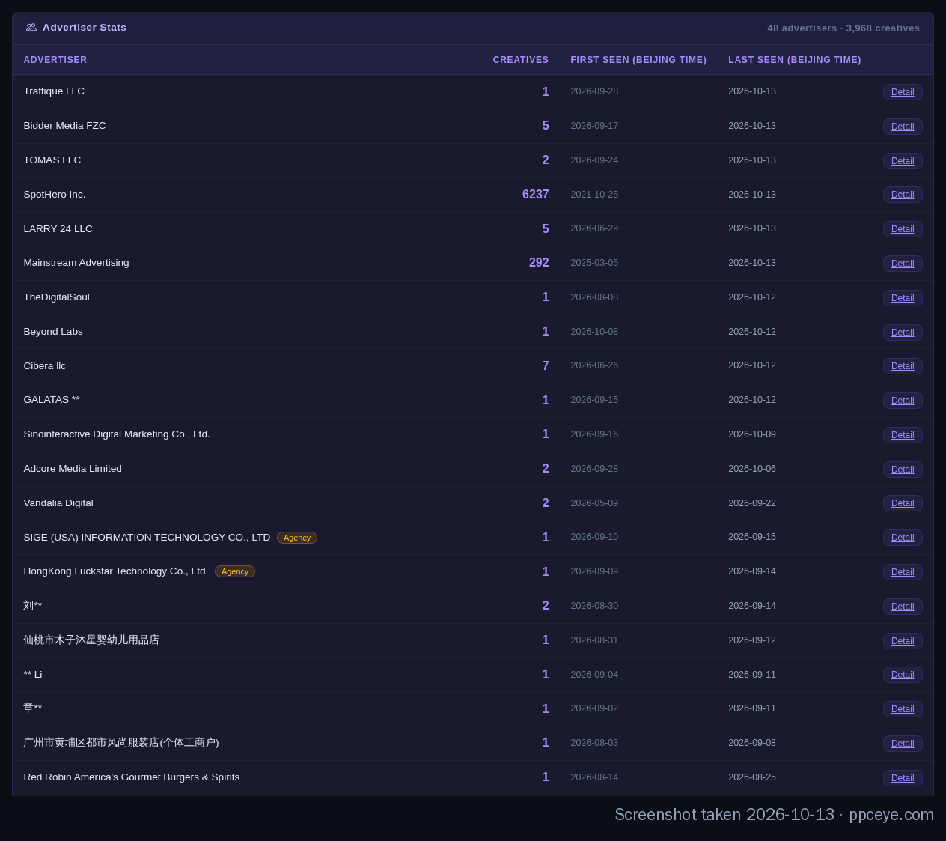Select the TOMAS LLC advertiser name
Image resolution: width=946 pixels, height=841 pixels.
pos(52,160)
